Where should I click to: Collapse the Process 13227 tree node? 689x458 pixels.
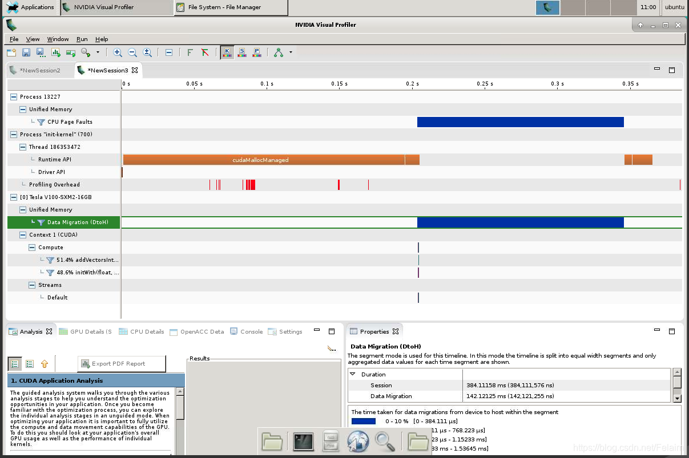[x=14, y=97]
